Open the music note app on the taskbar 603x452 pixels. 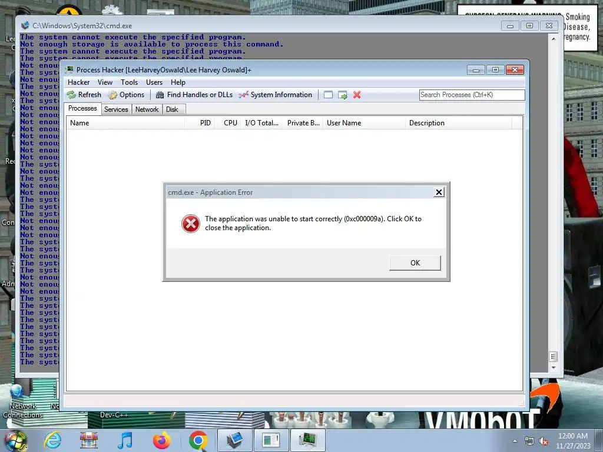pos(125,440)
